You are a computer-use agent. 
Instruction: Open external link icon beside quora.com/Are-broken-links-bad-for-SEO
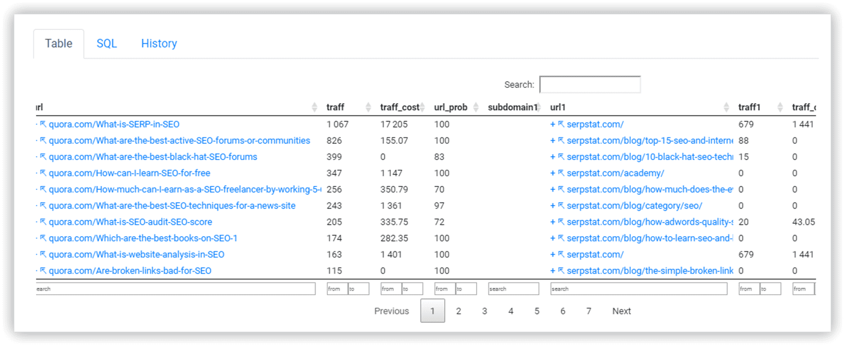[x=43, y=272]
